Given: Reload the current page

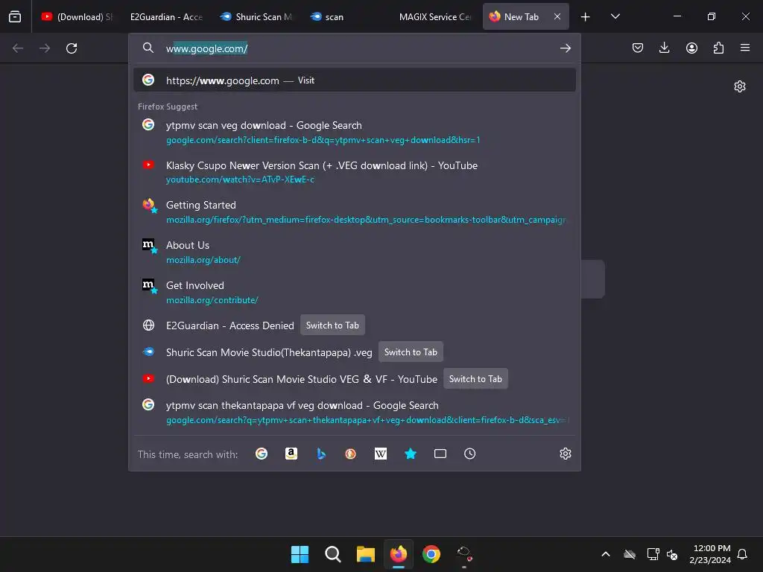Looking at the screenshot, I should (x=72, y=48).
